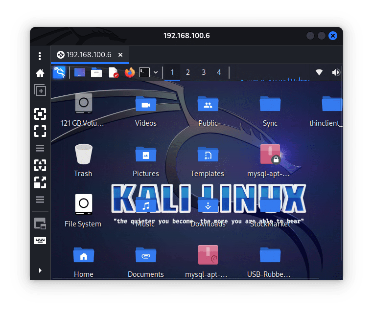
Task: Select the Videos folder
Action: click(146, 111)
